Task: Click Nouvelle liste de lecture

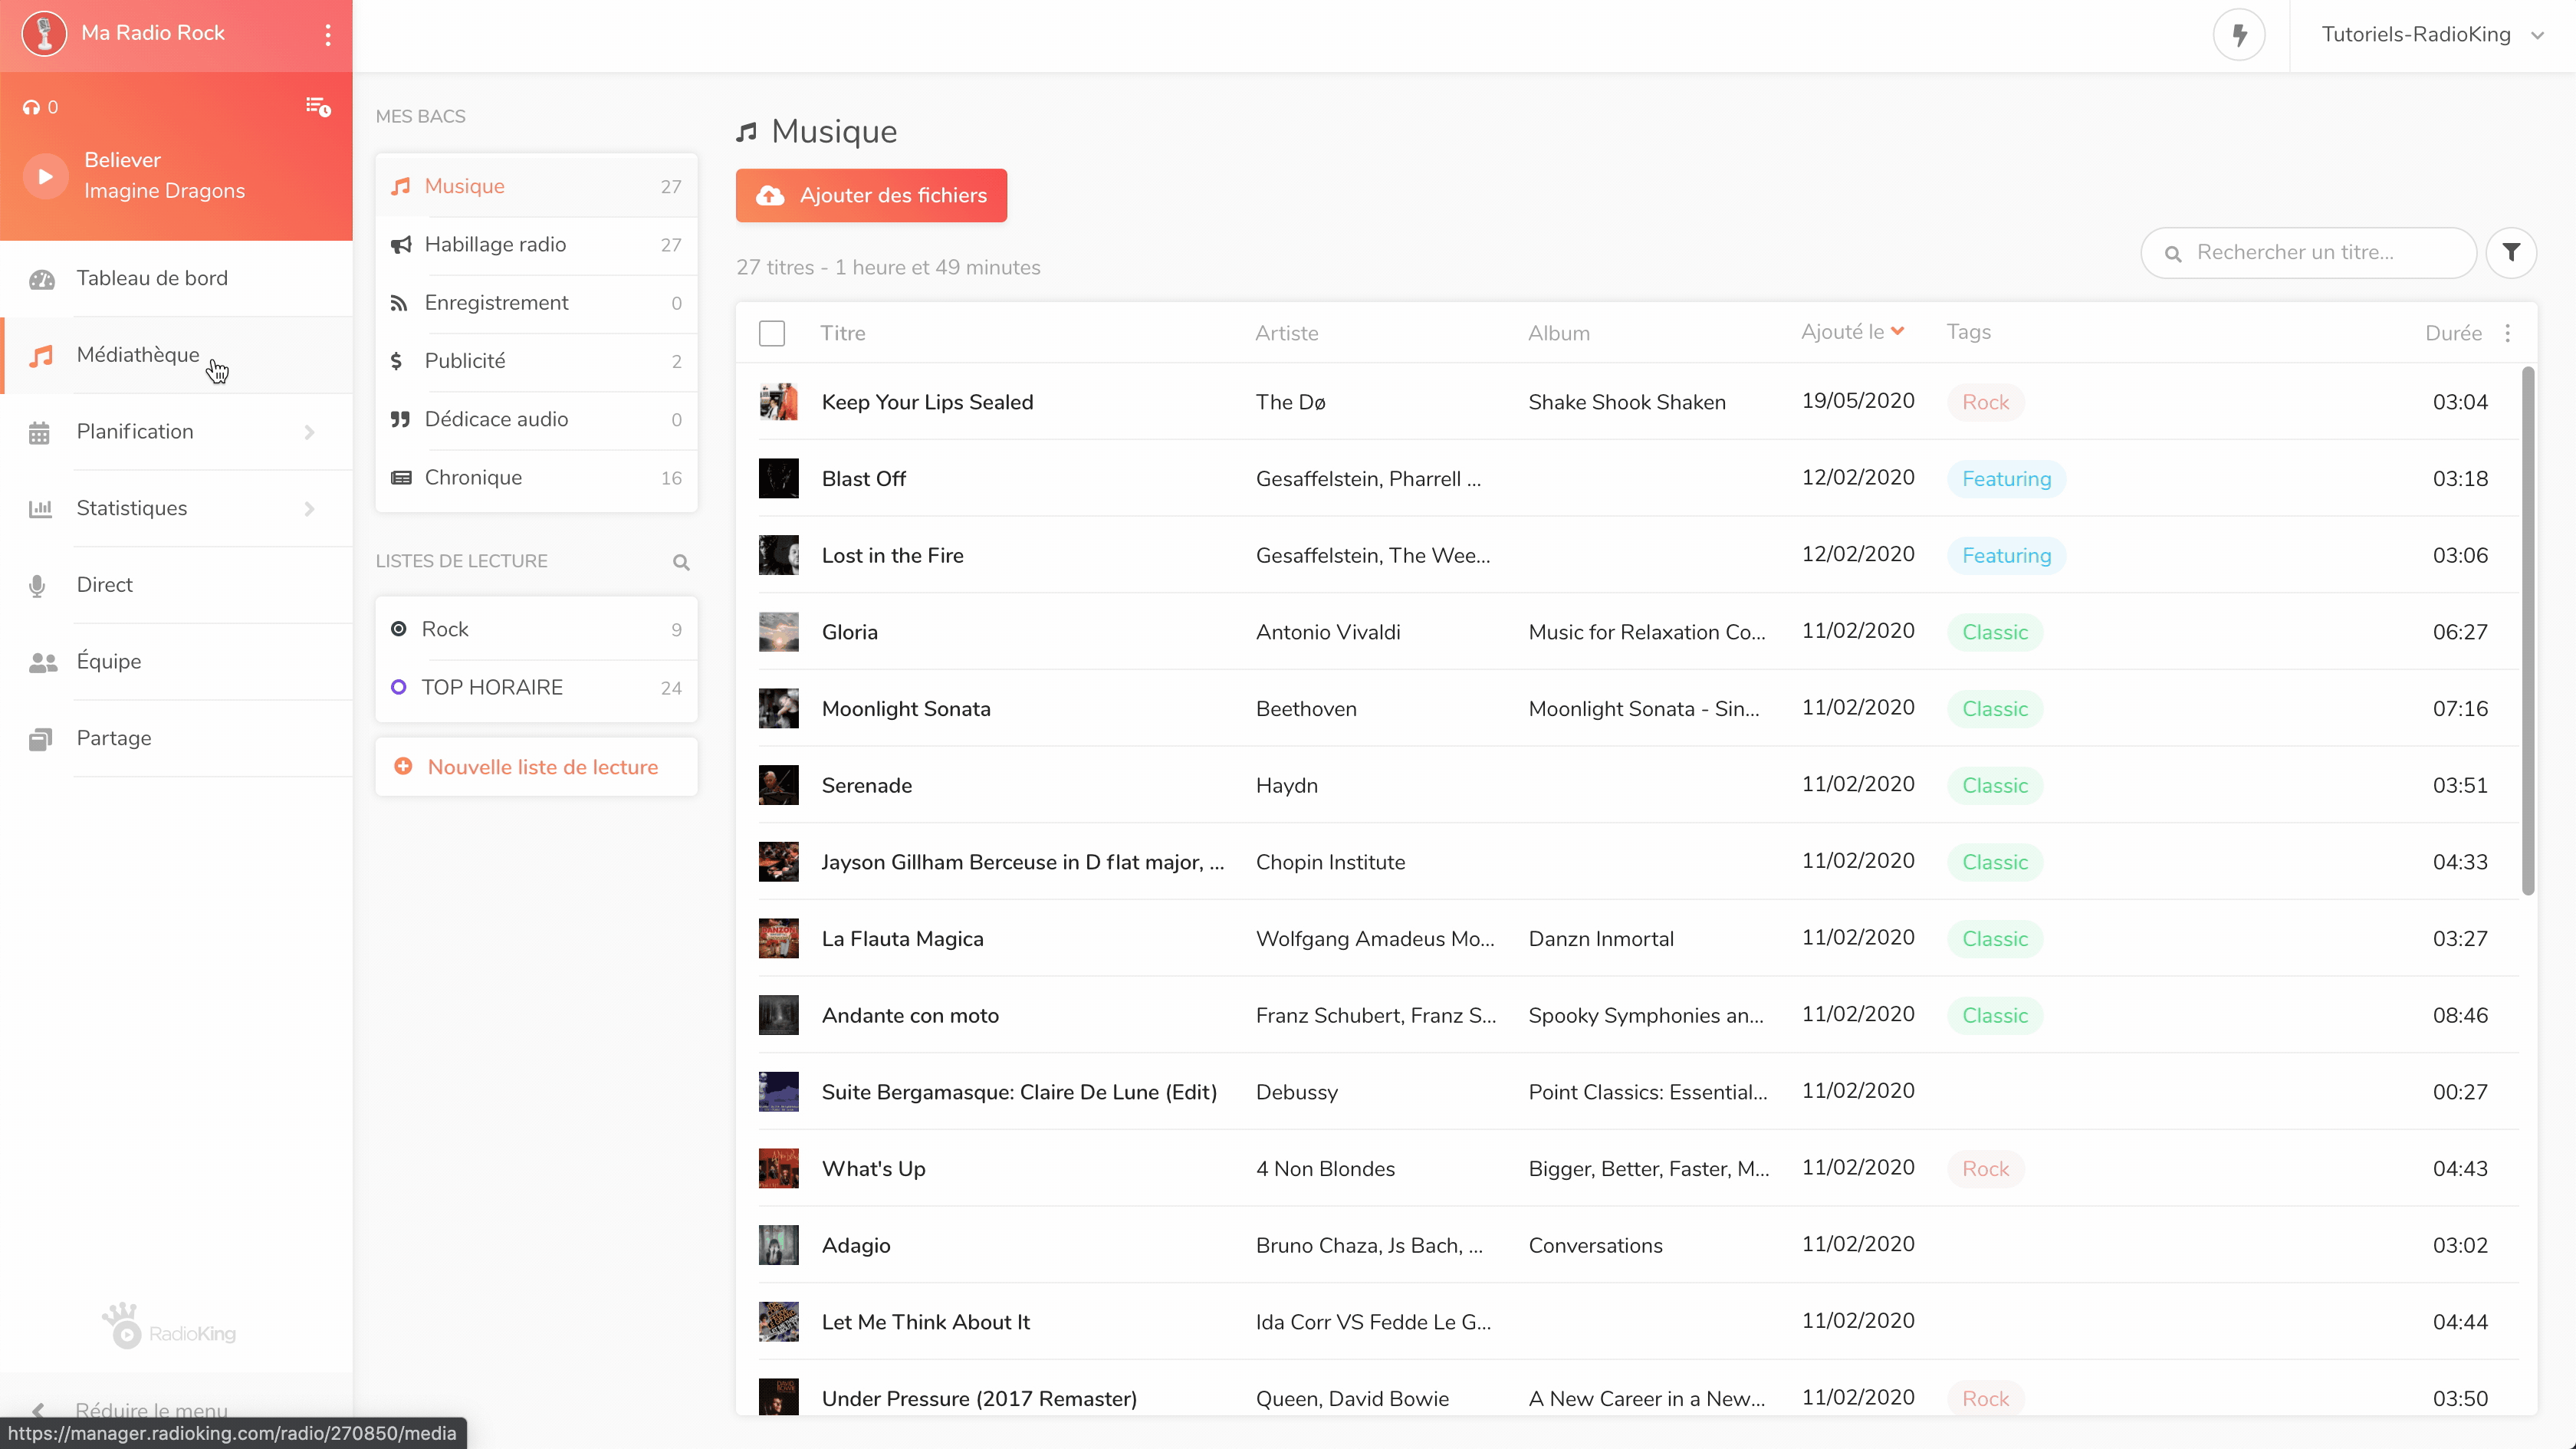Action: point(536,767)
